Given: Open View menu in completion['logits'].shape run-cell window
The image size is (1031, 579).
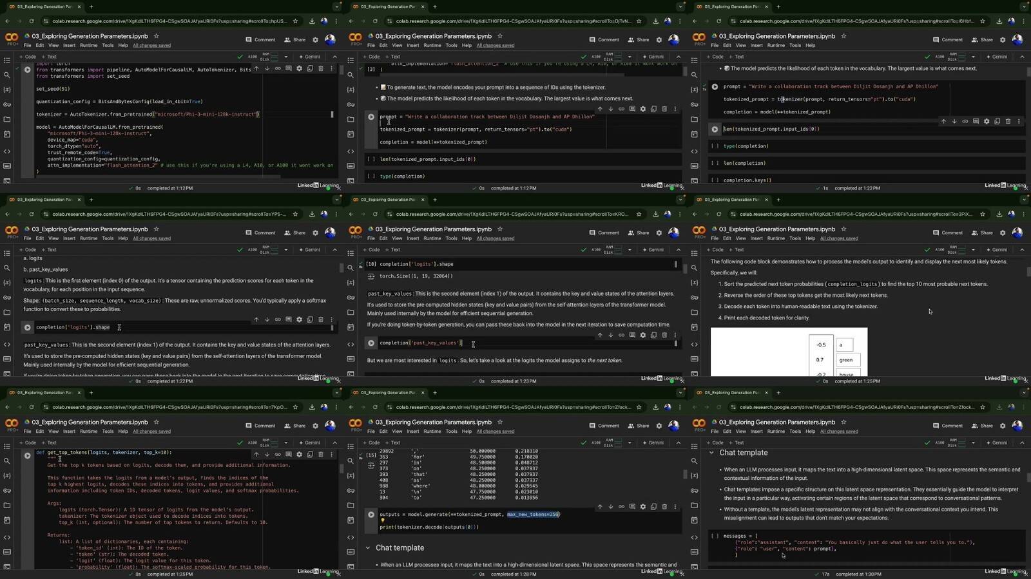Looking at the screenshot, I should (53, 238).
